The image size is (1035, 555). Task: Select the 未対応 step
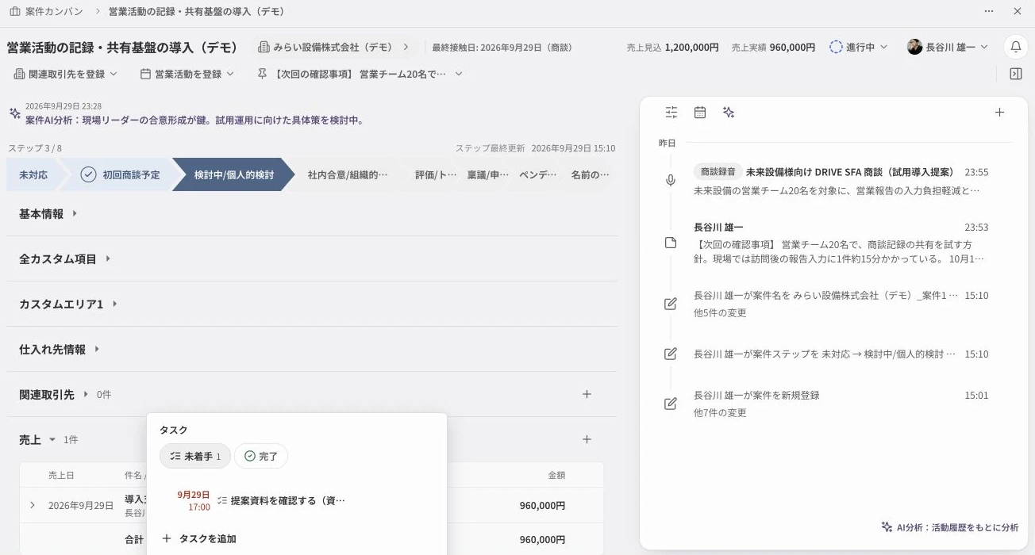click(x=33, y=174)
